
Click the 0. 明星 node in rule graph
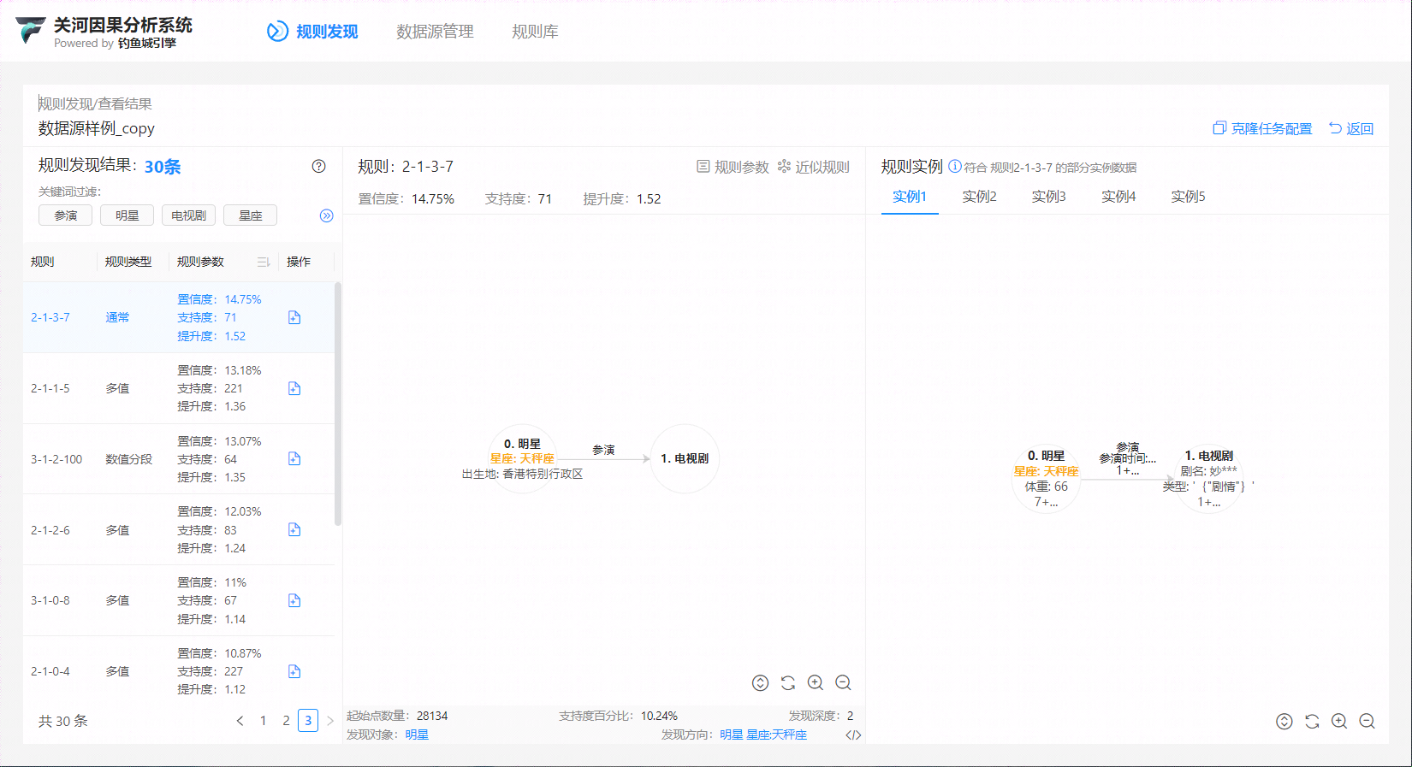(x=522, y=458)
